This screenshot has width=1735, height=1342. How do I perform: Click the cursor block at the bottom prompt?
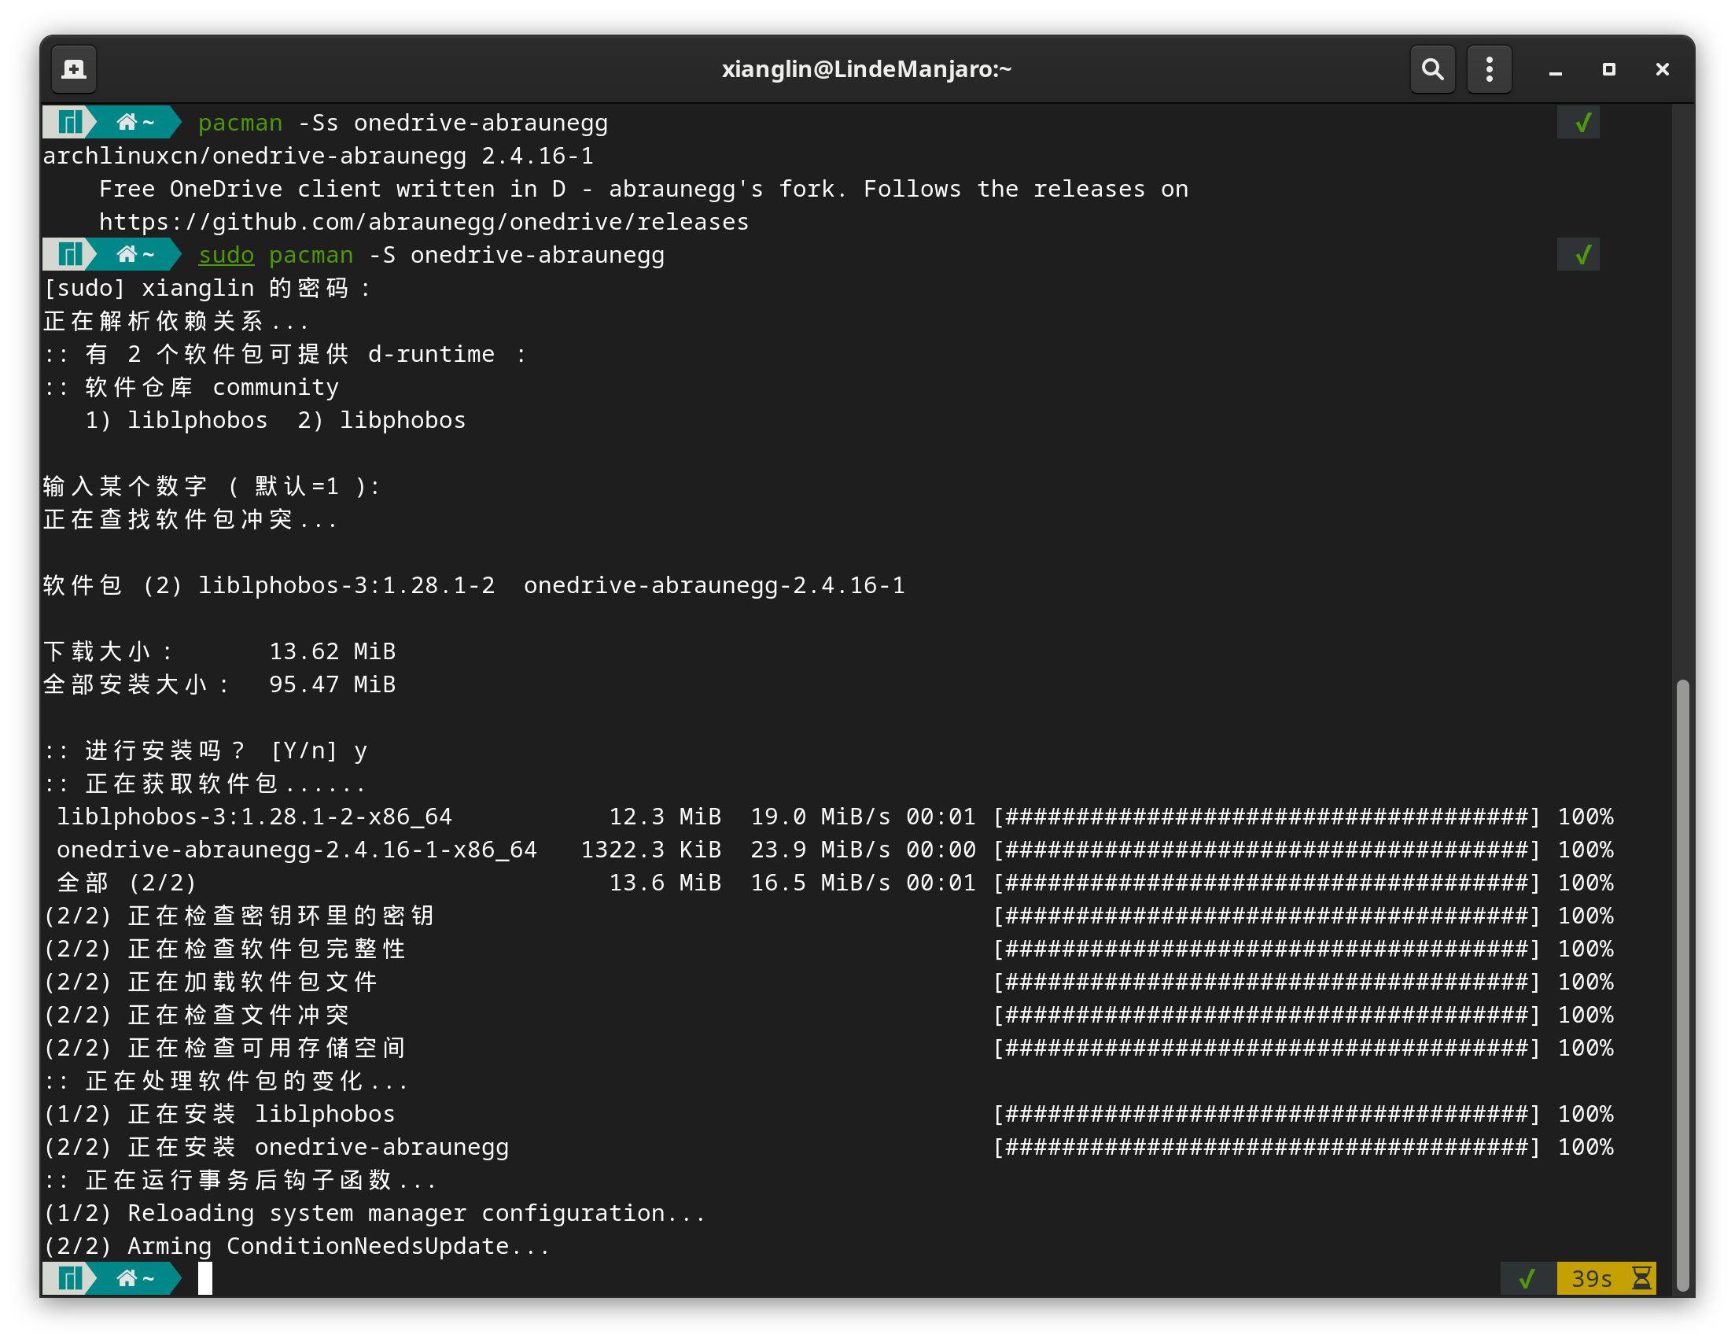(205, 1278)
